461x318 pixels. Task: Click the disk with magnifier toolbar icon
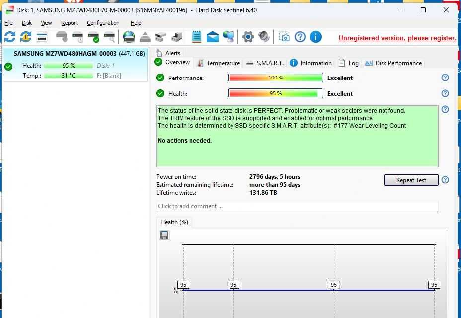coord(109,37)
